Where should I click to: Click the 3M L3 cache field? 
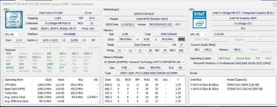click(x=93, y=40)
